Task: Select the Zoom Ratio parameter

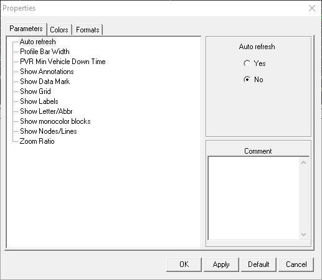Action: 37,141
